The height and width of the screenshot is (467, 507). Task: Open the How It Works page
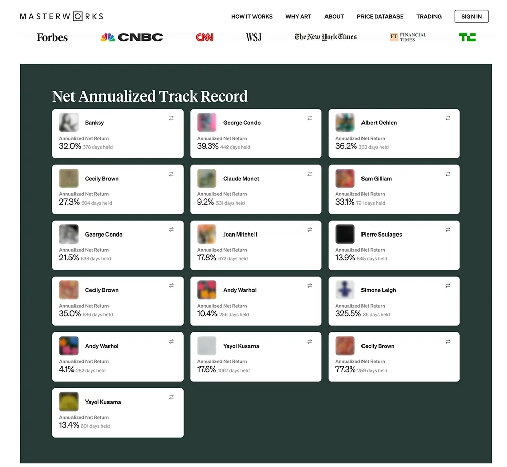pyautogui.click(x=251, y=17)
